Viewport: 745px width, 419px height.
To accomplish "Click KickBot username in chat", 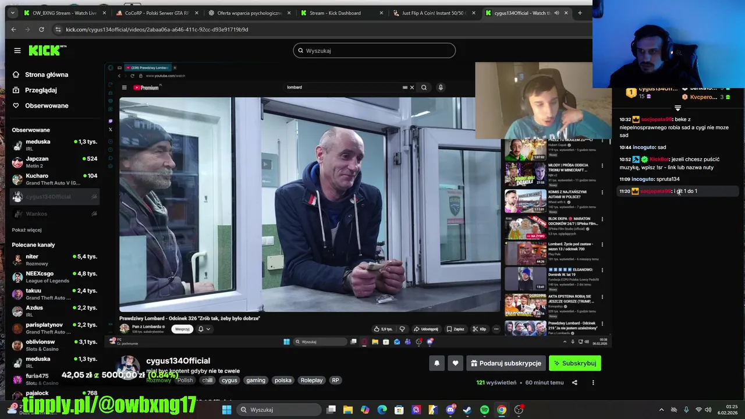I will (659, 159).
